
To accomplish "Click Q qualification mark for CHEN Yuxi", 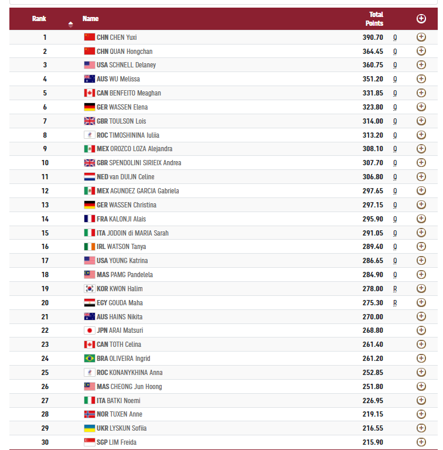I will pyautogui.click(x=395, y=37).
